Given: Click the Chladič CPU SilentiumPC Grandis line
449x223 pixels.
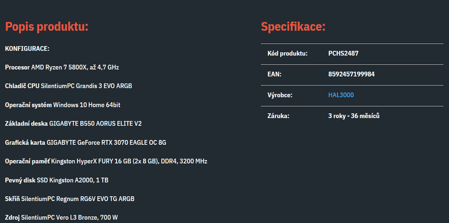Looking at the screenshot, I should coord(68,86).
